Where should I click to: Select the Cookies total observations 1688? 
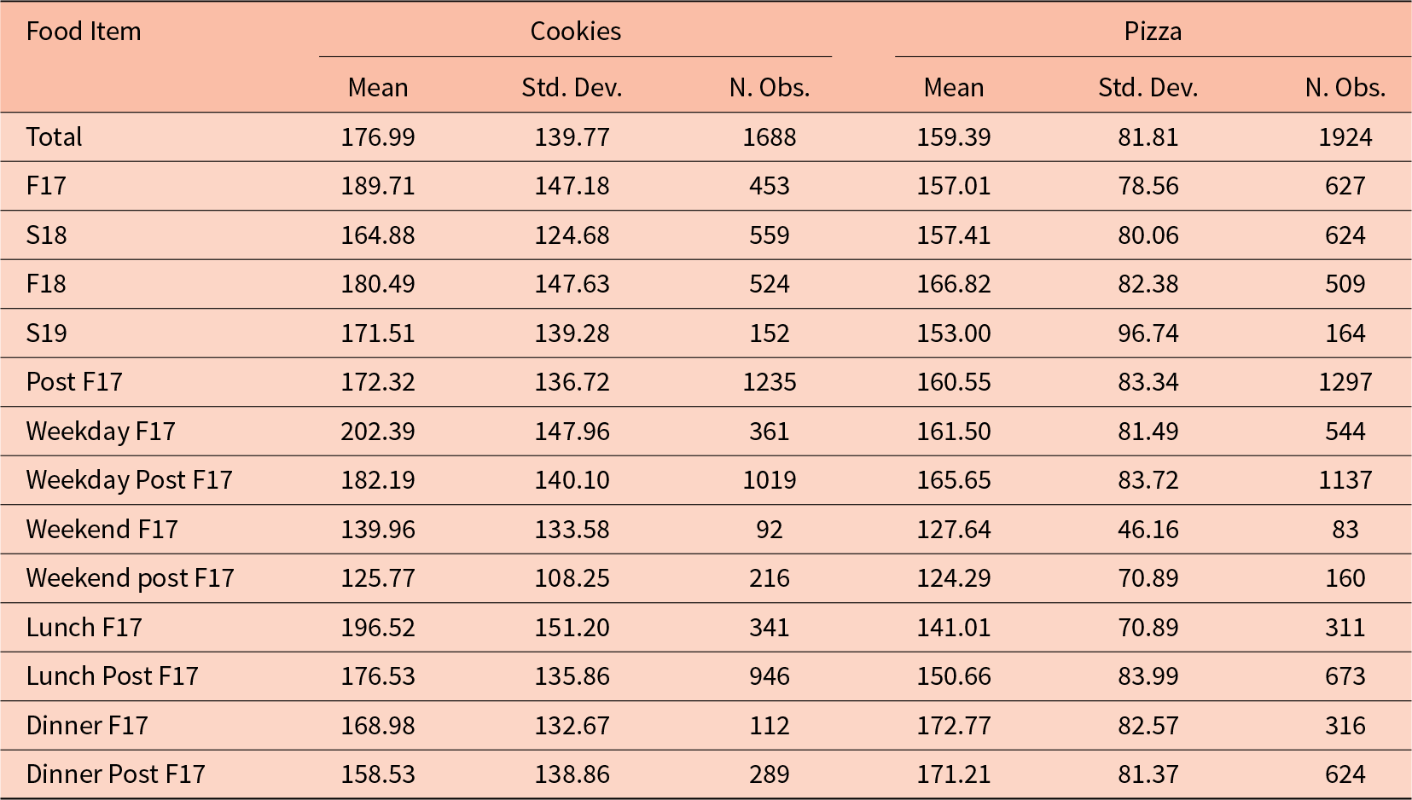[770, 137]
